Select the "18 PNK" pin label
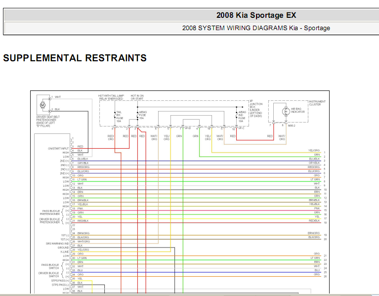 pos(78,209)
